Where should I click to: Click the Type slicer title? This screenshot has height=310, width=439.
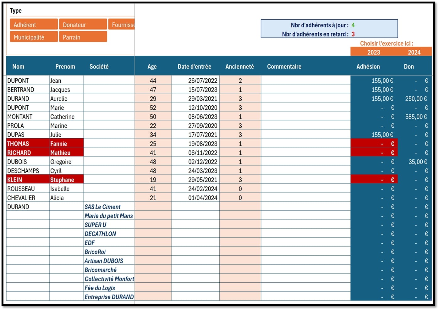(x=16, y=10)
